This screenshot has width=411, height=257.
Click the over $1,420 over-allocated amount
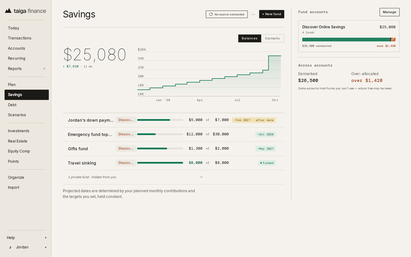[x=367, y=81]
